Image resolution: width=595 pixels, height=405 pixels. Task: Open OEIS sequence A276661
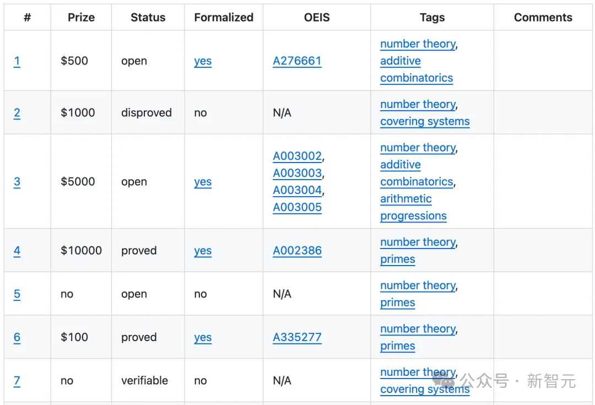[x=297, y=61]
